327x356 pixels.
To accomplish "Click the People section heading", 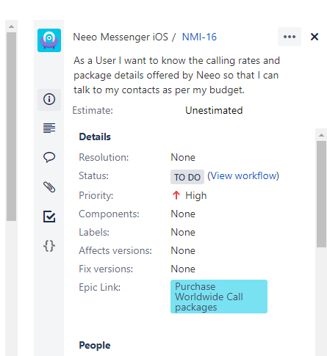I will point(95,345).
